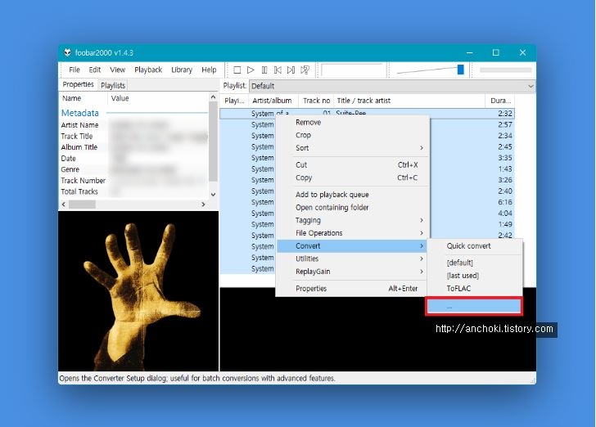
Task: Click the Metadata section heading
Action: click(x=80, y=113)
